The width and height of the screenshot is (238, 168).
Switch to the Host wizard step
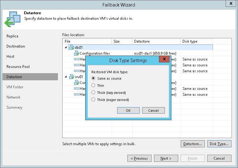click(11, 57)
